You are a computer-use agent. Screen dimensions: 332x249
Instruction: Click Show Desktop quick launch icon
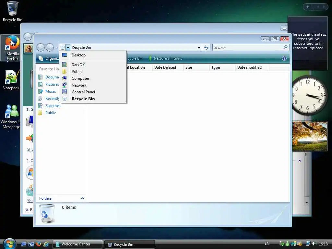click(24, 244)
